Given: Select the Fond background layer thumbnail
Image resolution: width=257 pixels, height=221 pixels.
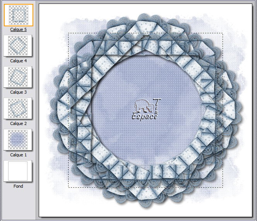Looking at the screenshot, I should pos(18,171).
